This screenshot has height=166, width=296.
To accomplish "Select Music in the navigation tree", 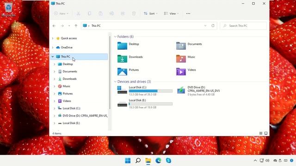I will [66, 86].
